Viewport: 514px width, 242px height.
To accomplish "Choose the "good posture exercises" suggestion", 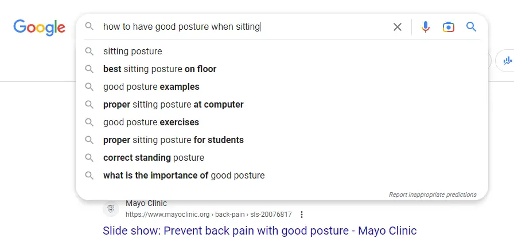I will 282,122.
